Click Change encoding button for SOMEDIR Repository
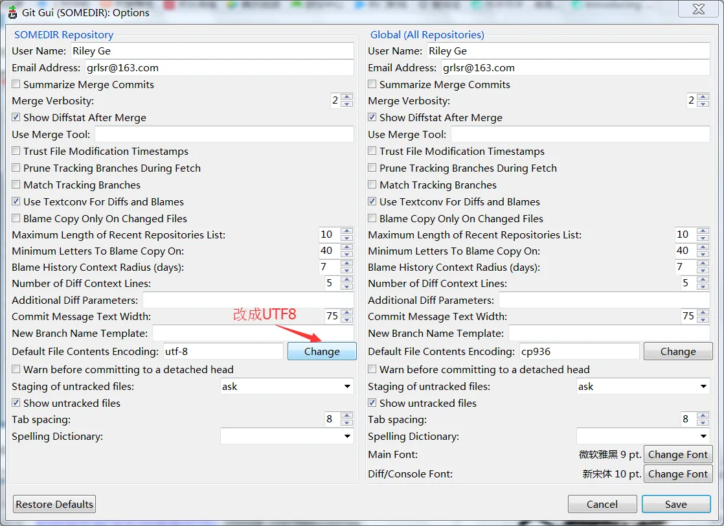This screenshot has width=724, height=526. coord(322,352)
